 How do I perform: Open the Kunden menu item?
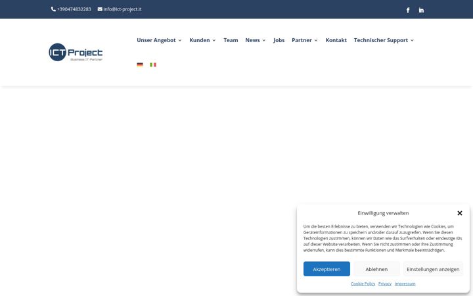click(x=200, y=40)
